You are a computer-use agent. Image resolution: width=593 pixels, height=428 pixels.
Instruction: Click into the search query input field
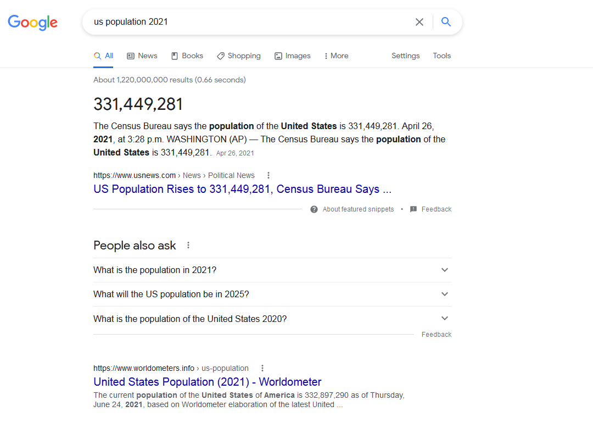point(247,22)
